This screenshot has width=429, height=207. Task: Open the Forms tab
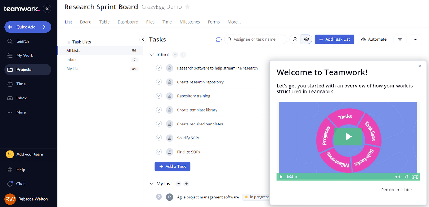click(214, 22)
